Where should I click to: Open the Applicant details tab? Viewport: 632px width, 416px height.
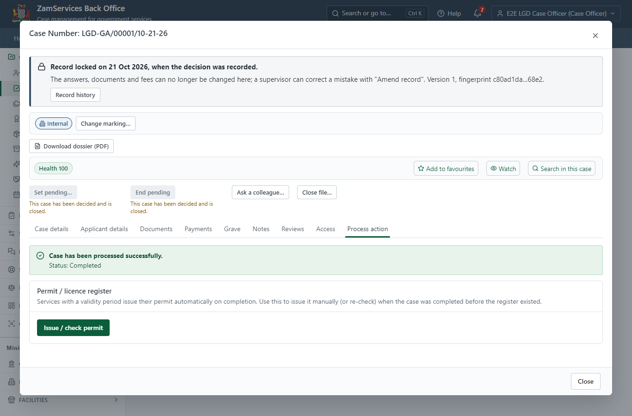coord(104,229)
